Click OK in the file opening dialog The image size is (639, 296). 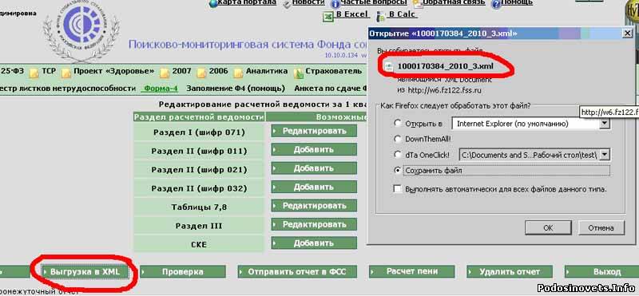coord(548,228)
